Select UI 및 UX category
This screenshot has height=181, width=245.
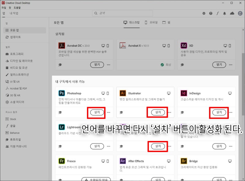tap(13, 81)
